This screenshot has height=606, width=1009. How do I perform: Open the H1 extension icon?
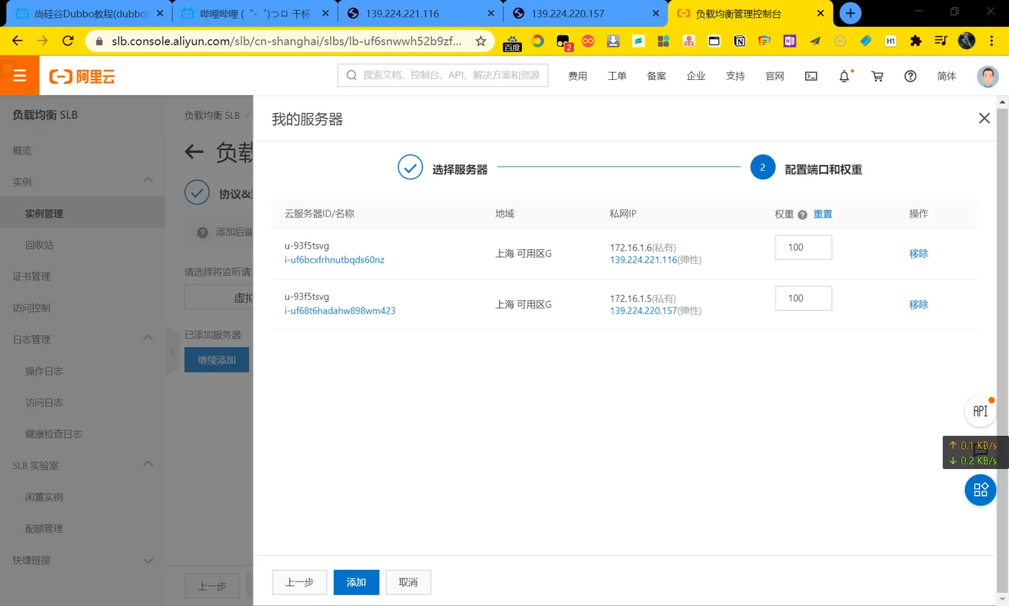pyautogui.click(x=891, y=41)
